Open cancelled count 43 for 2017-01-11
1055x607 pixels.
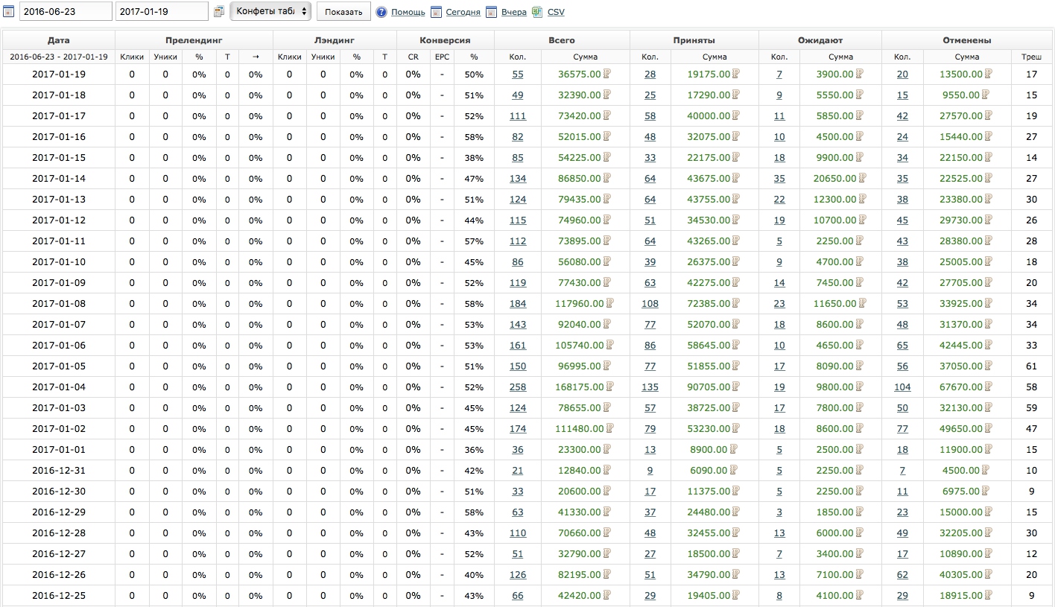pyautogui.click(x=902, y=241)
